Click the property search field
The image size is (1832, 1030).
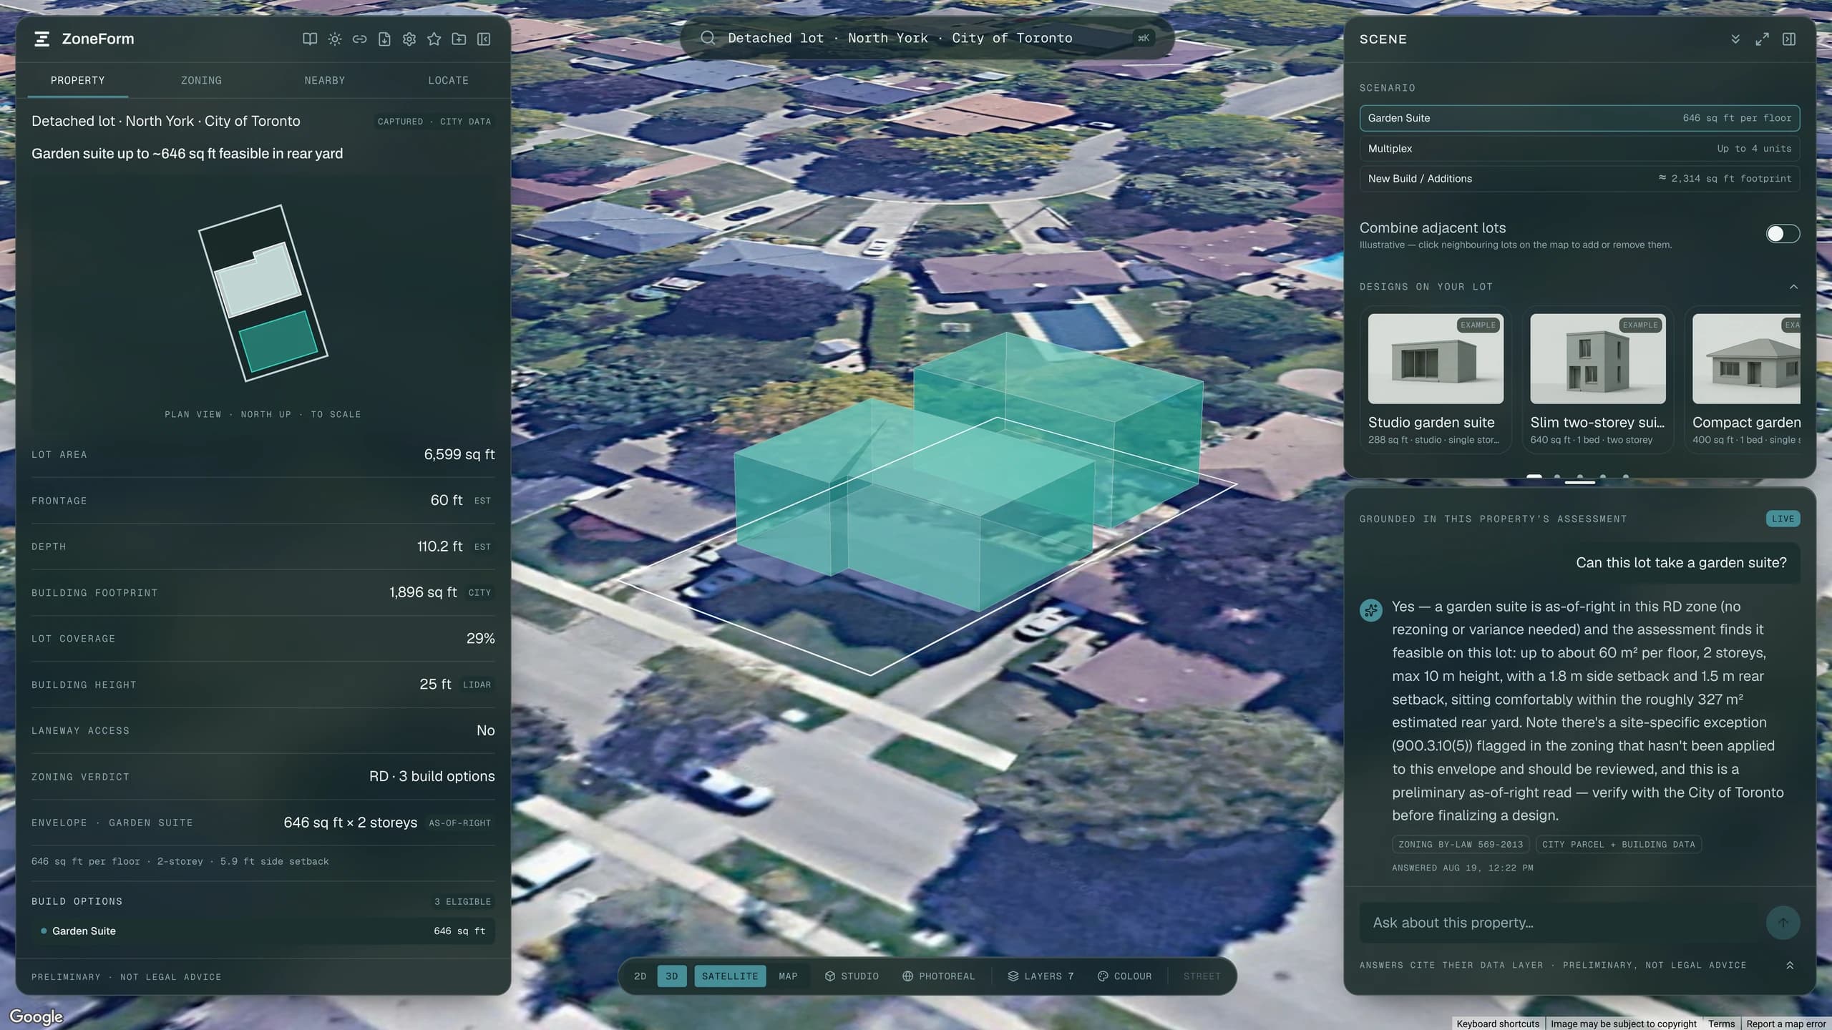coord(927,38)
